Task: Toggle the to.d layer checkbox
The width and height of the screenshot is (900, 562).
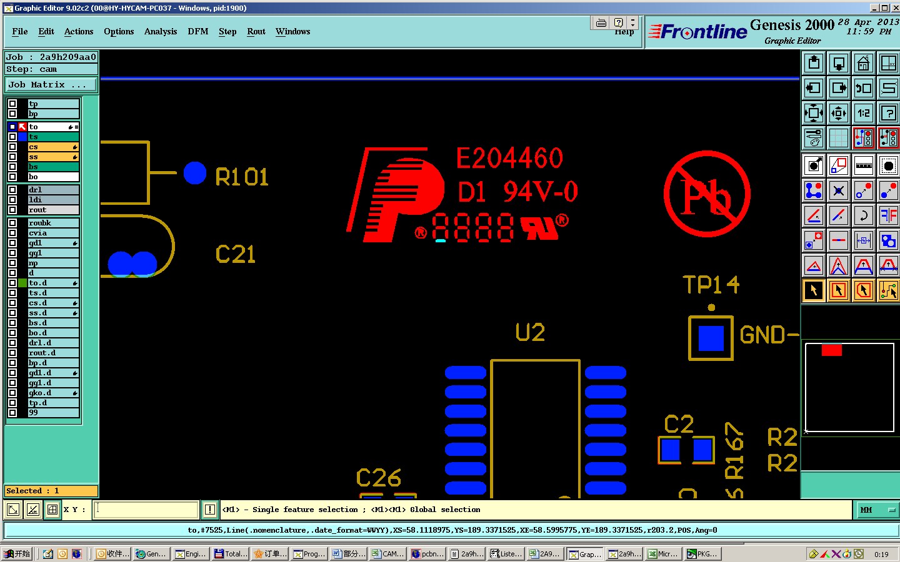Action: click(12, 283)
